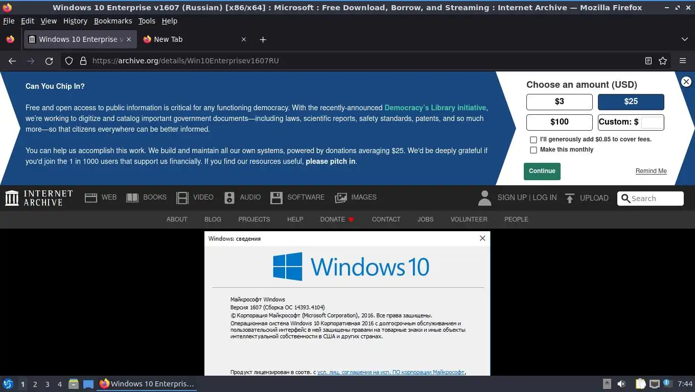Open the Tools menu
The height and width of the screenshot is (392, 695).
(147, 21)
